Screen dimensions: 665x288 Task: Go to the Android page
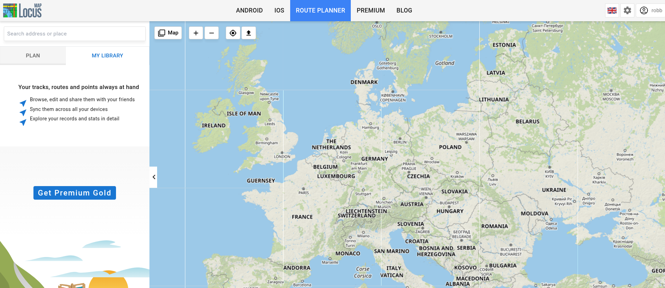point(249,10)
